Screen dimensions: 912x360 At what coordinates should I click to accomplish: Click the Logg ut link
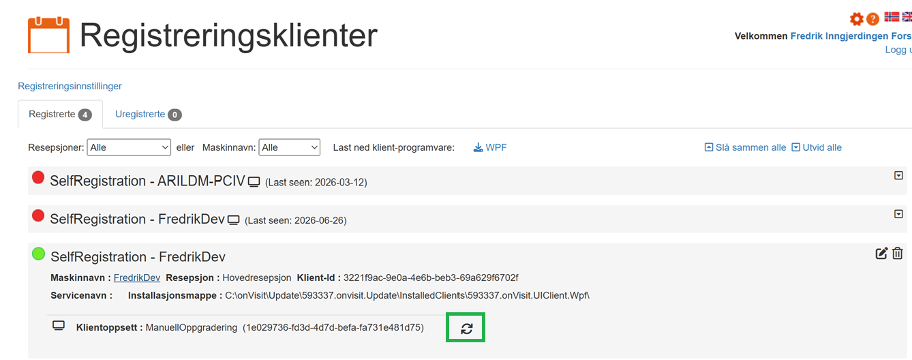point(898,50)
